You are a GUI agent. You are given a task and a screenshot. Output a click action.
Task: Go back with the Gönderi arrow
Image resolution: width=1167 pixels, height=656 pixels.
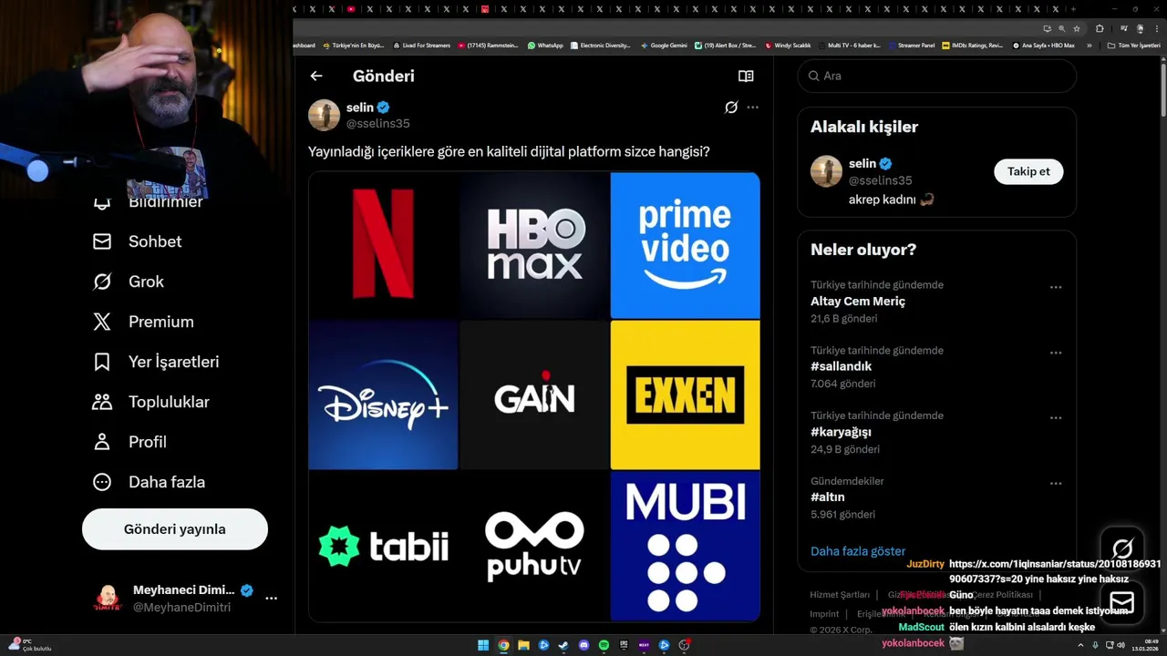pos(316,76)
